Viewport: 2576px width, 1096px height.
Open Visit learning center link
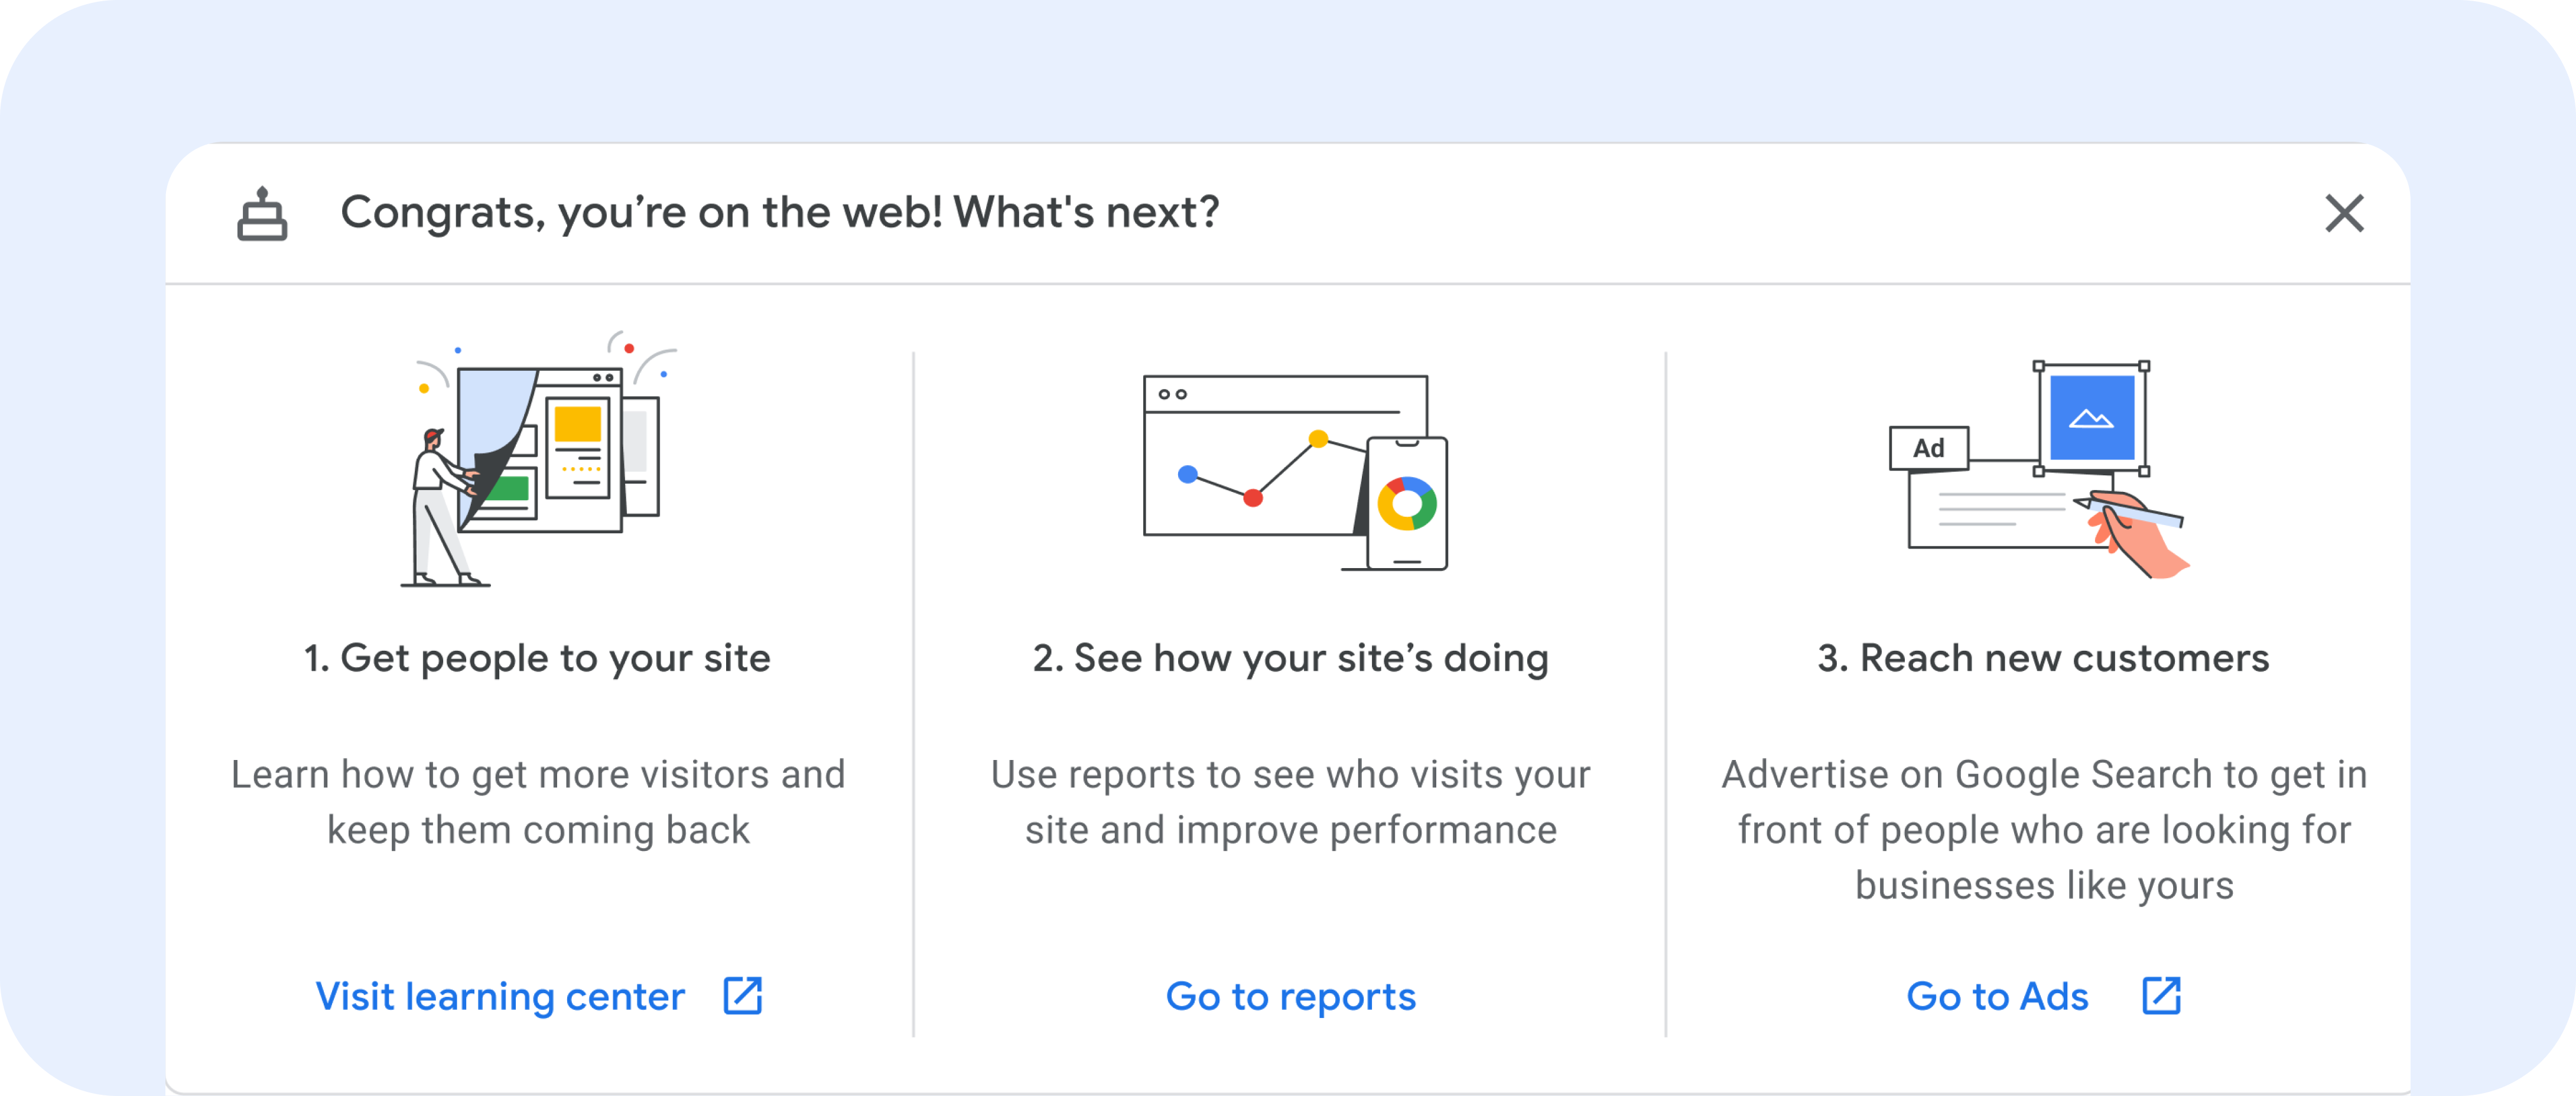coord(500,996)
